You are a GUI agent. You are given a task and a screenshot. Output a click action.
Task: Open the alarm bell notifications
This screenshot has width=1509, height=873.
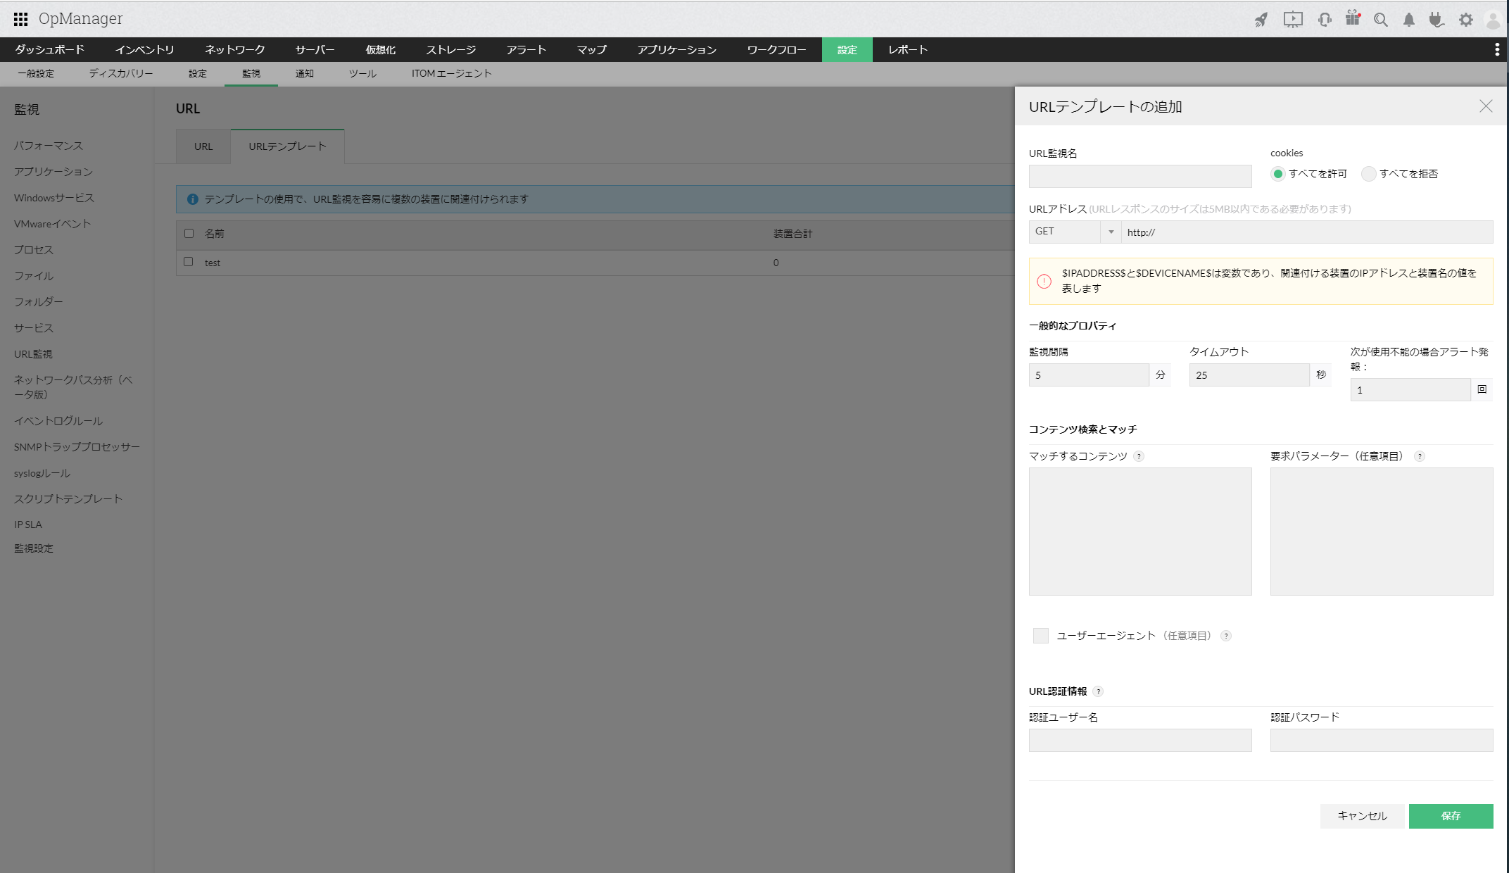tap(1409, 19)
